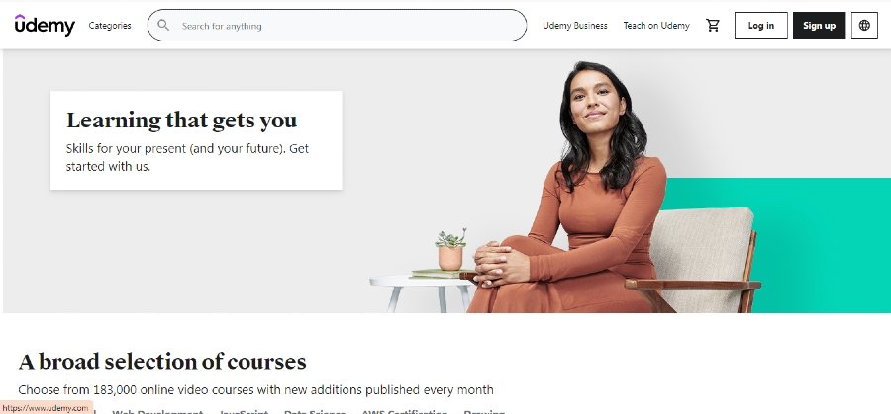Click the Sign up button
The image size is (891, 414).
tap(819, 25)
